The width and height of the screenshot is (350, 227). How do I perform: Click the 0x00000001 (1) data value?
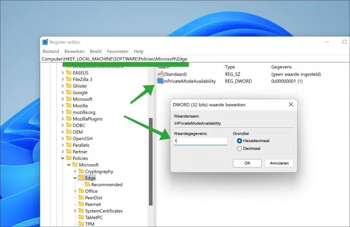coord(287,81)
